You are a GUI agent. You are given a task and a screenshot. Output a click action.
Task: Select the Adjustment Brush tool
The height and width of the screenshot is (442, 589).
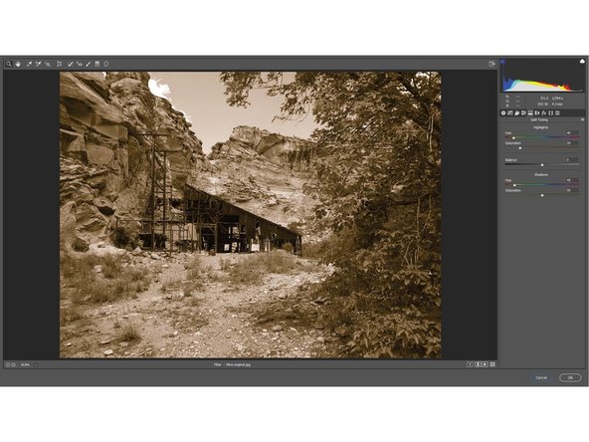[88, 65]
